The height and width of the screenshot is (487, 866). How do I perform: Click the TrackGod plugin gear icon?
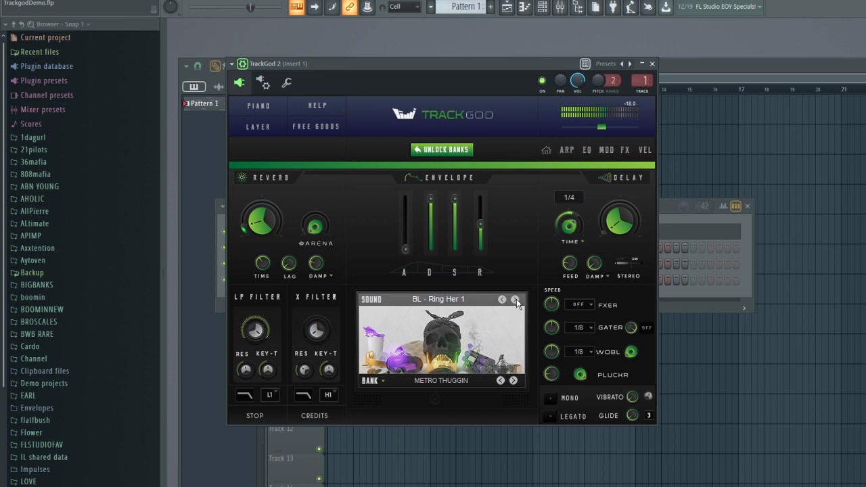[x=242, y=64]
